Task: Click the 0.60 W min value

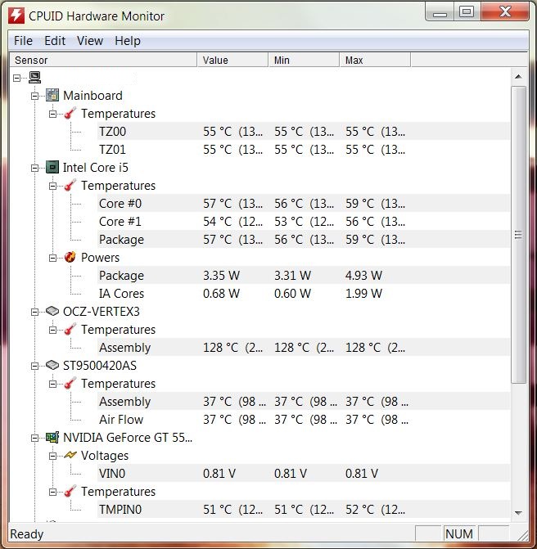Action: [x=292, y=294]
